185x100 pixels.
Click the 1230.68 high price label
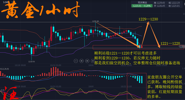(x=95, y=21)
